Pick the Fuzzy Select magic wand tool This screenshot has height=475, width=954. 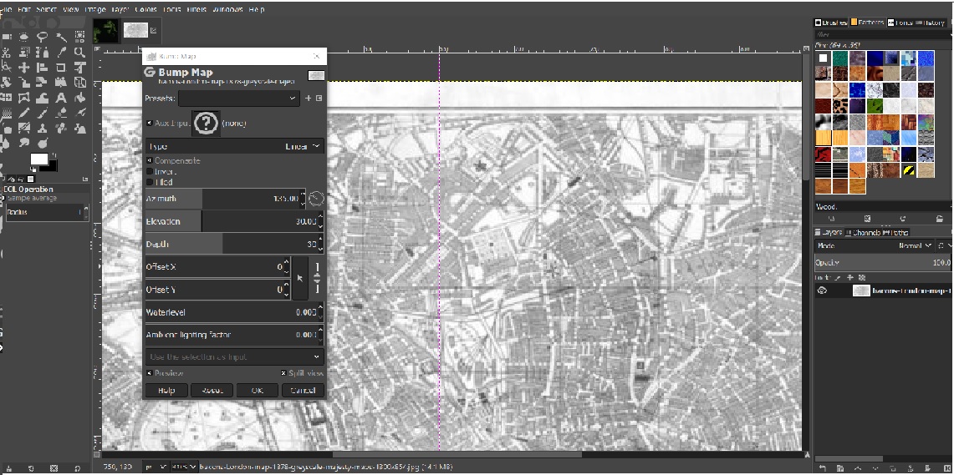(x=61, y=37)
